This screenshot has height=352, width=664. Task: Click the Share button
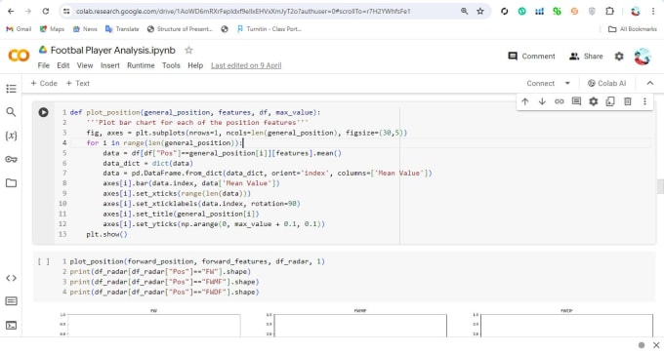pos(586,57)
